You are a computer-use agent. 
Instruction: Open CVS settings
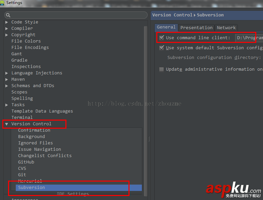(22, 169)
